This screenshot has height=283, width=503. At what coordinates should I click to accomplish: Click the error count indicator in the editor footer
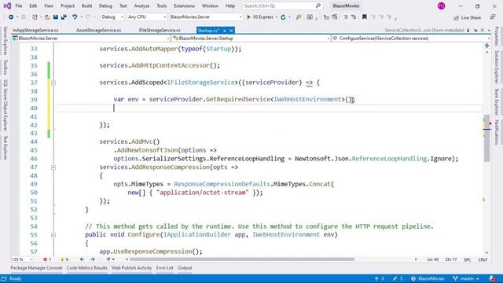47,259
